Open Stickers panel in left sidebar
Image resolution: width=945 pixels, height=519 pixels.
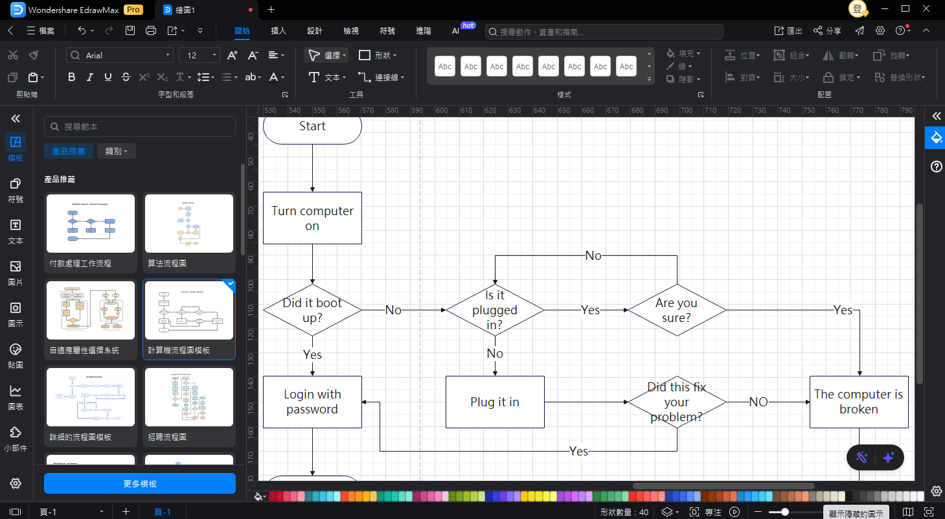click(16, 356)
